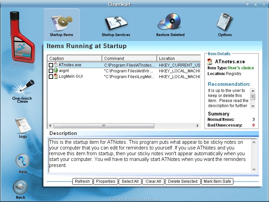Sort by the Command column header
The height and width of the screenshot is (202, 269).
[129, 58]
